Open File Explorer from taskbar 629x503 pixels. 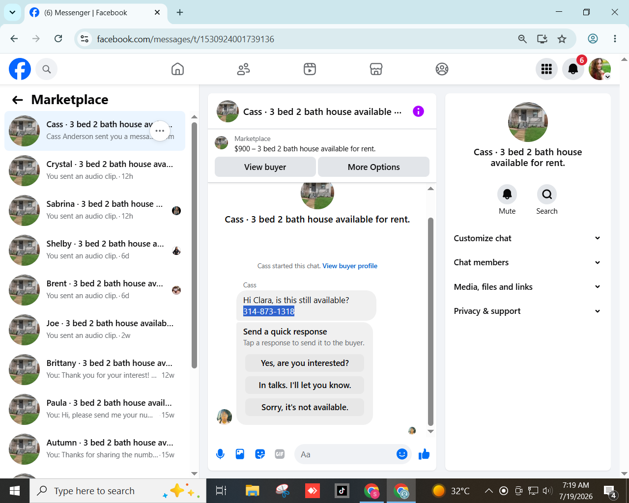252,491
